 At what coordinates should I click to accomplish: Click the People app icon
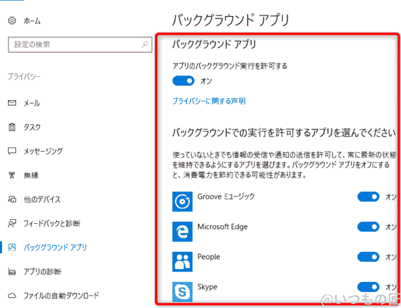[182, 262]
